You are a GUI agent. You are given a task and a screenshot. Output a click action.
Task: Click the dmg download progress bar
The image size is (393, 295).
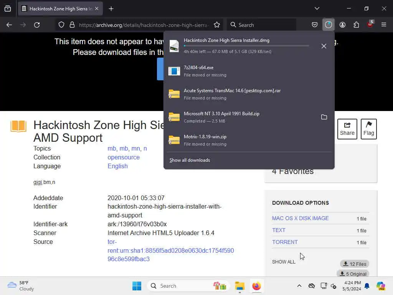coord(246,46)
